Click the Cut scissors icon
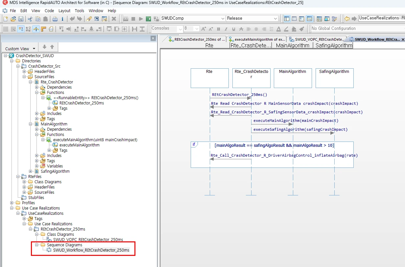The image size is (405, 267). 30,19
